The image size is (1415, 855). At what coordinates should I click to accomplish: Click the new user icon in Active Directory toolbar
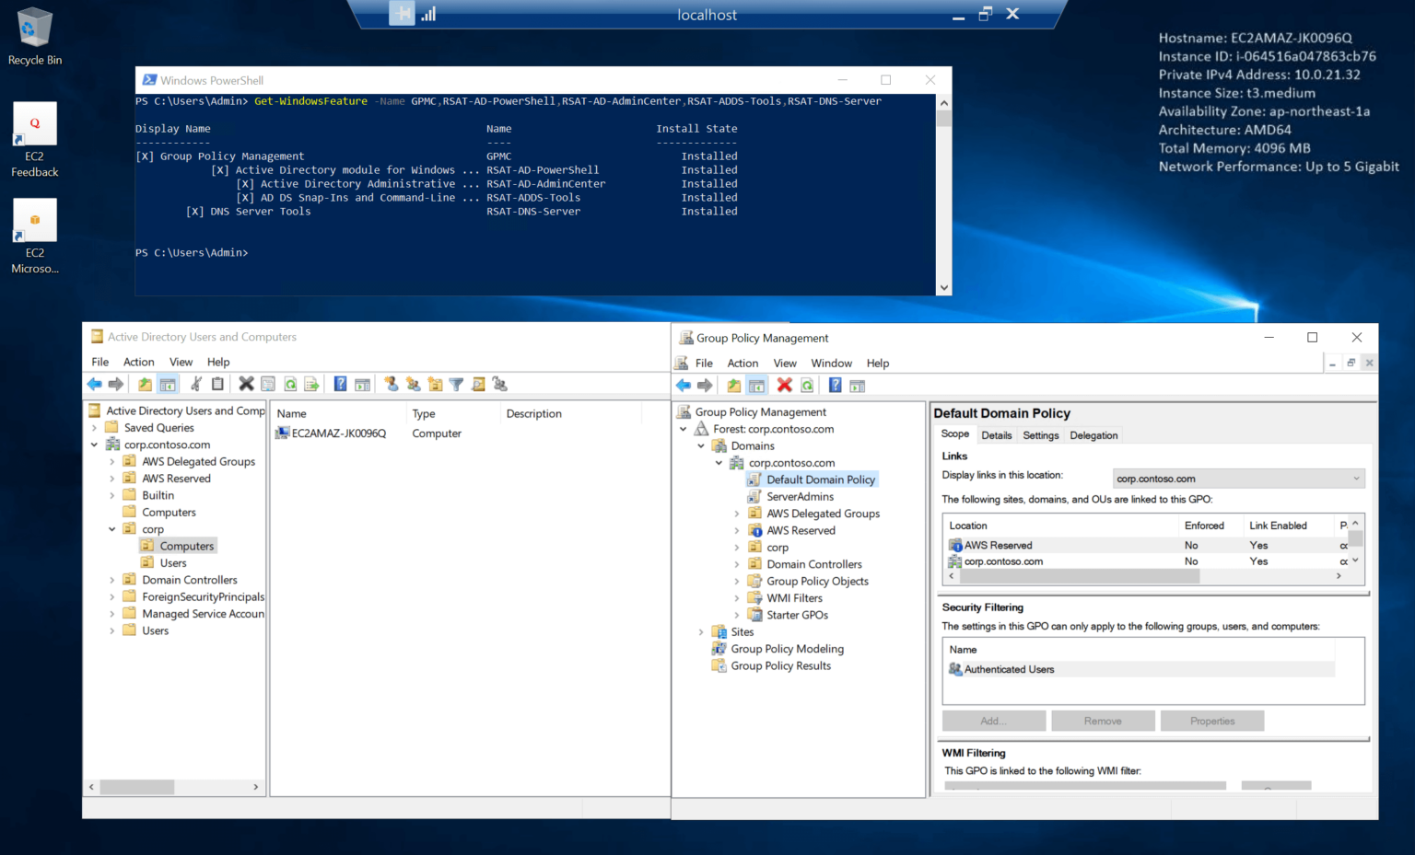pyautogui.click(x=391, y=384)
